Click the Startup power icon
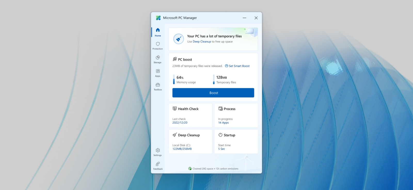413x190 pixels. click(x=220, y=135)
